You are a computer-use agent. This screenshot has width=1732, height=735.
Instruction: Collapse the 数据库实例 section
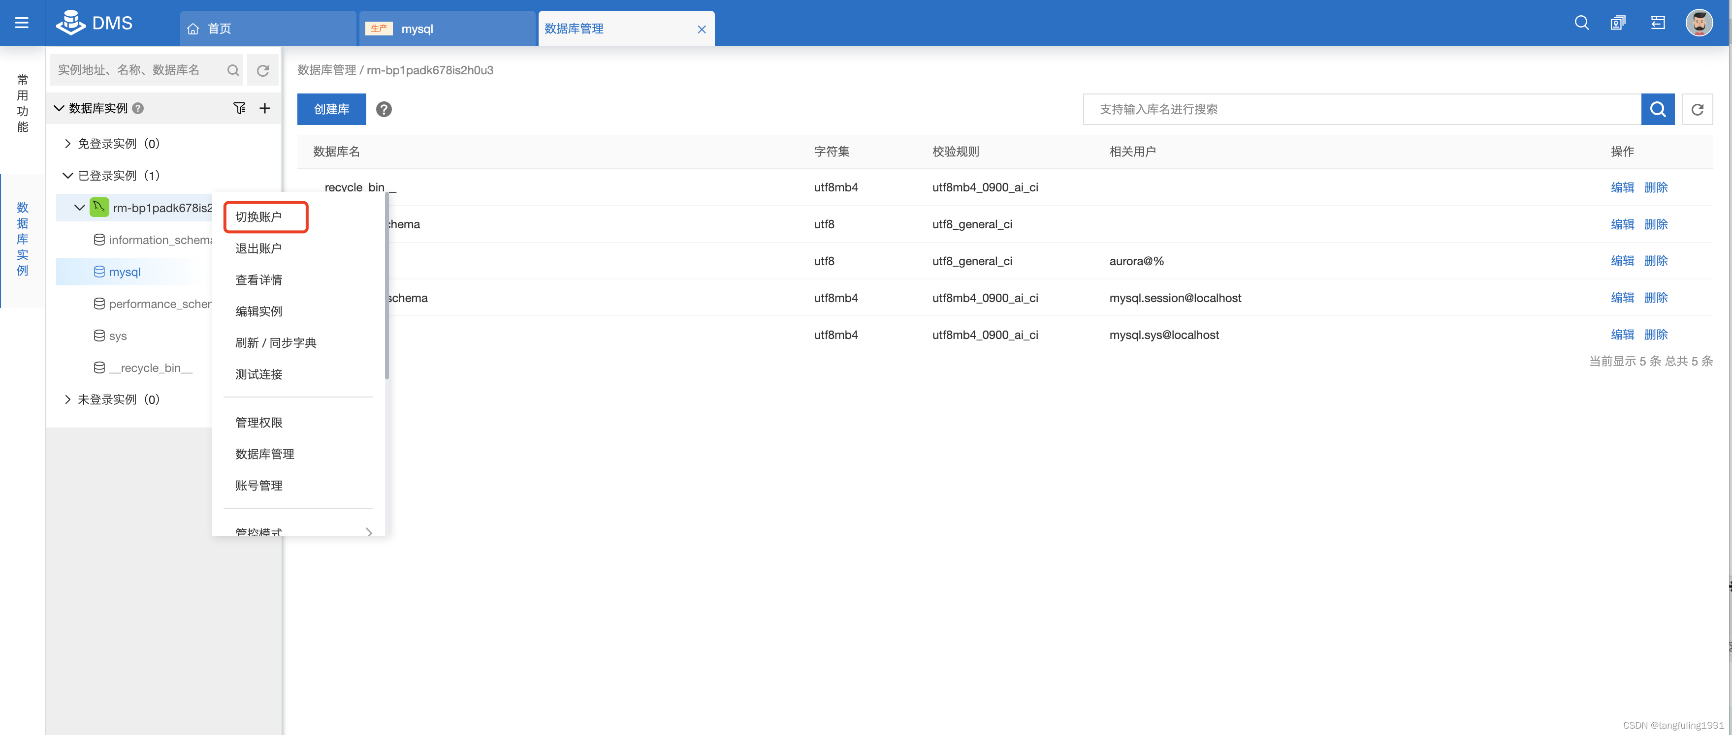tap(59, 108)
